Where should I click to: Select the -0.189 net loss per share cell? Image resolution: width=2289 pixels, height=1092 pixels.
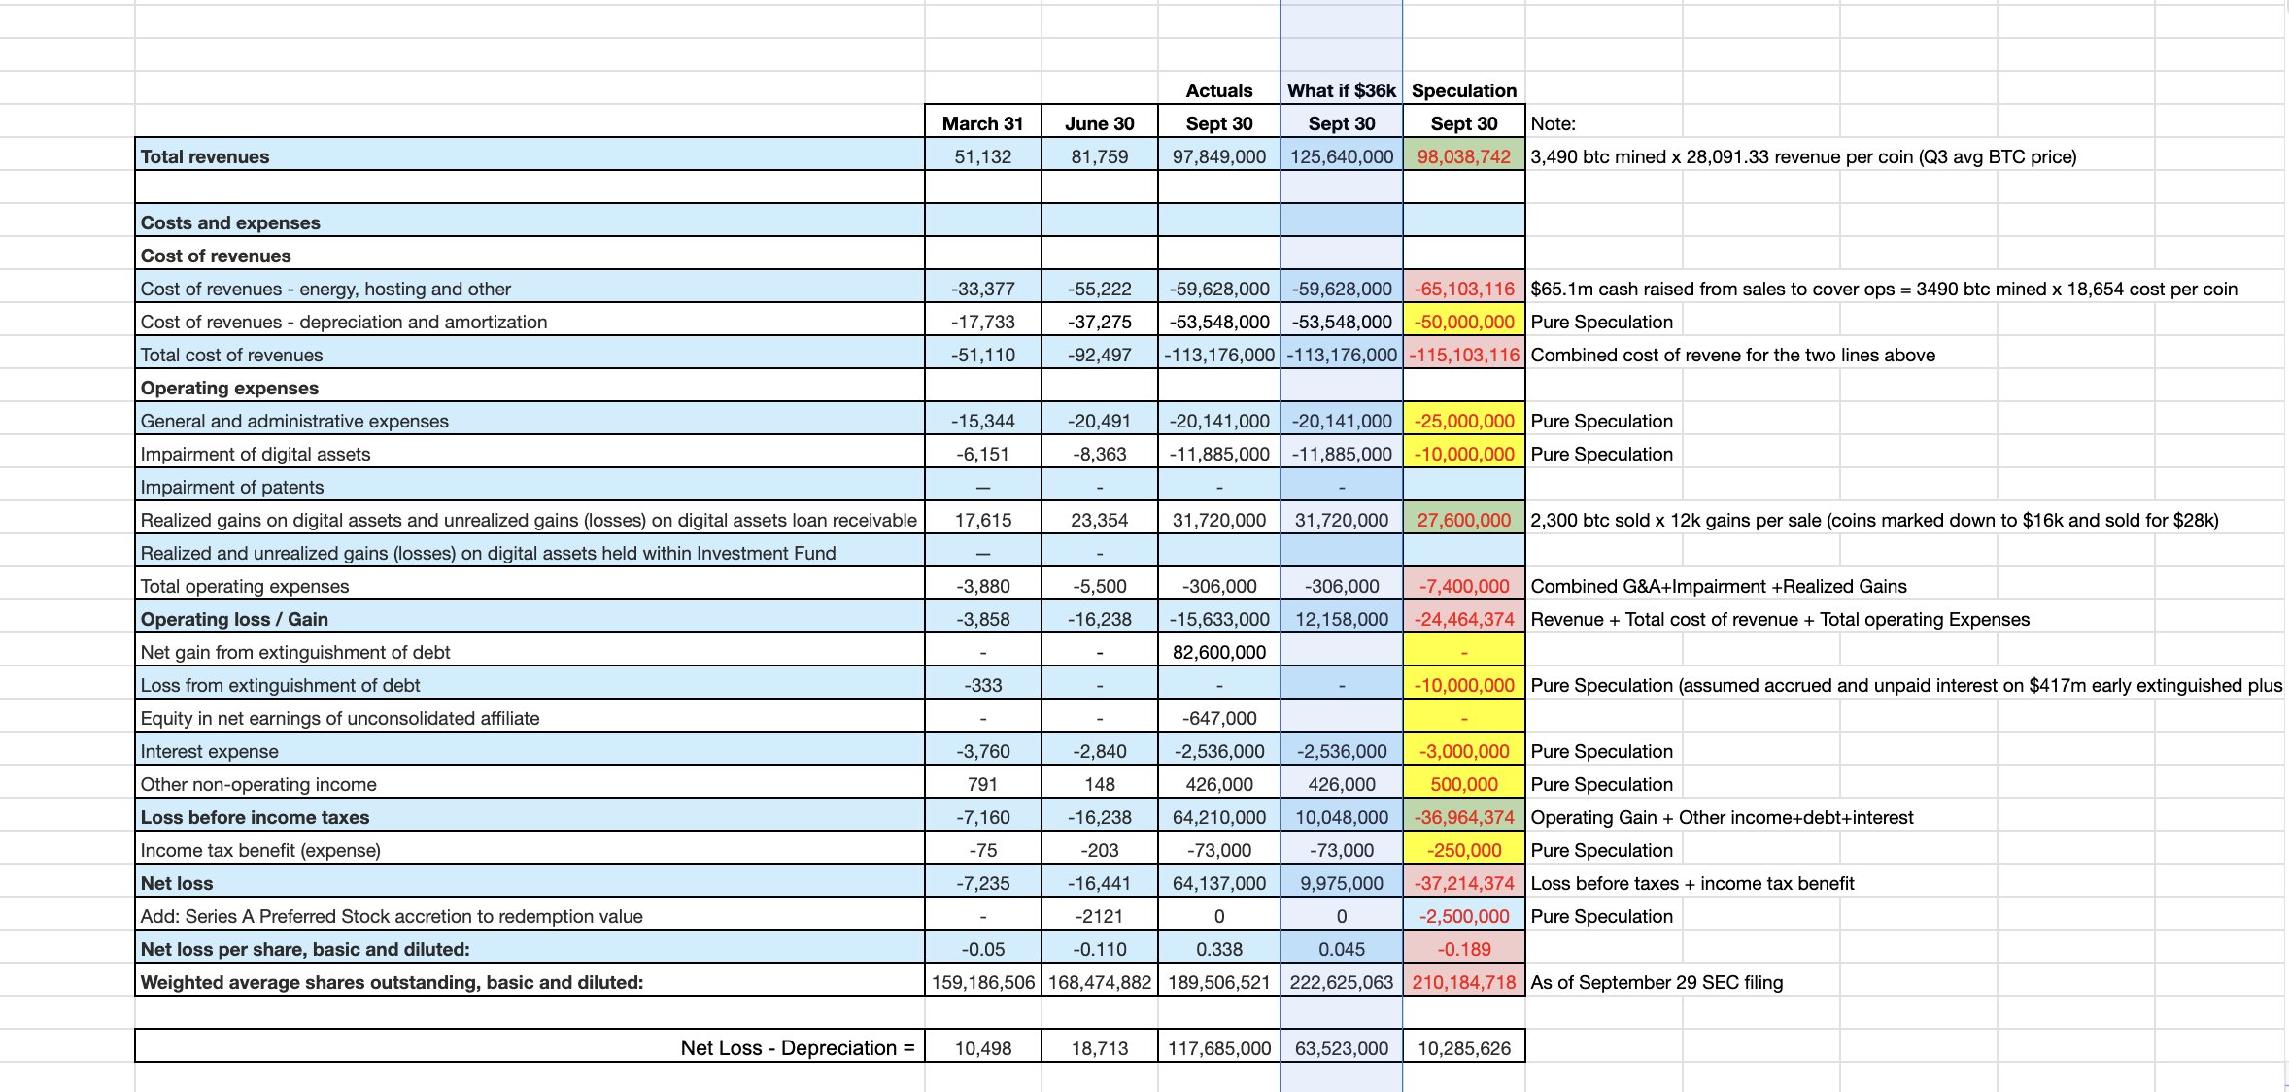[x=1463, y=949]
